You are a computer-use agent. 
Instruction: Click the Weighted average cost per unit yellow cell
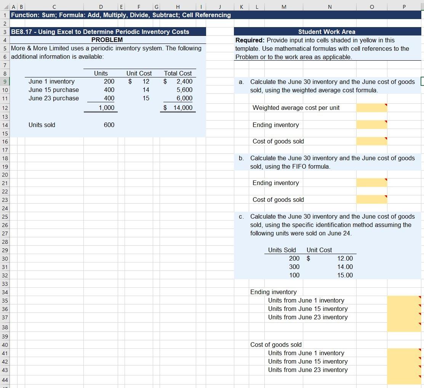tap(372, 108)
